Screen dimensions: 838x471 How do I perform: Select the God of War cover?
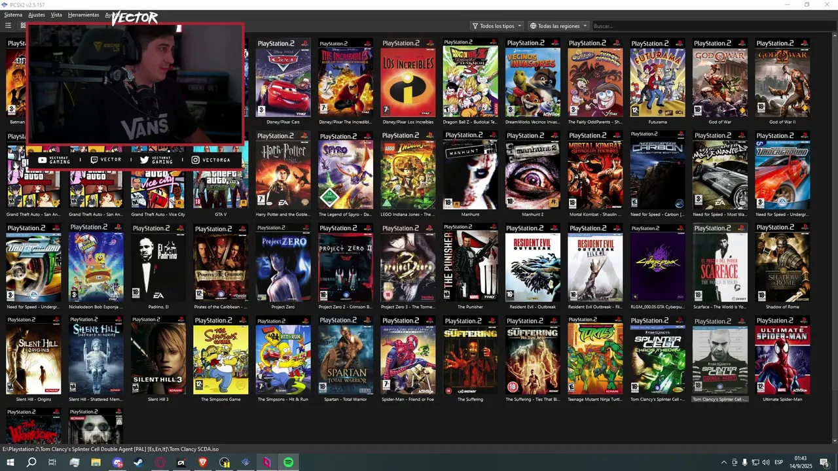tap(720, 78)
